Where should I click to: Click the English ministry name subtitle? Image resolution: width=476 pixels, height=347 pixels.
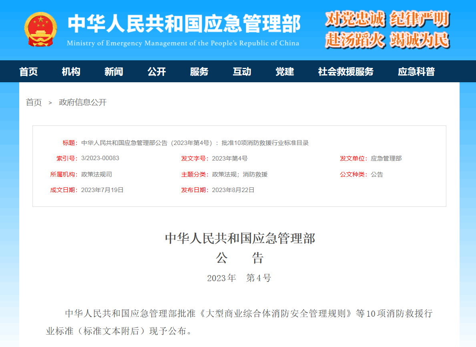pyautogui.click(x=183, y=43)
